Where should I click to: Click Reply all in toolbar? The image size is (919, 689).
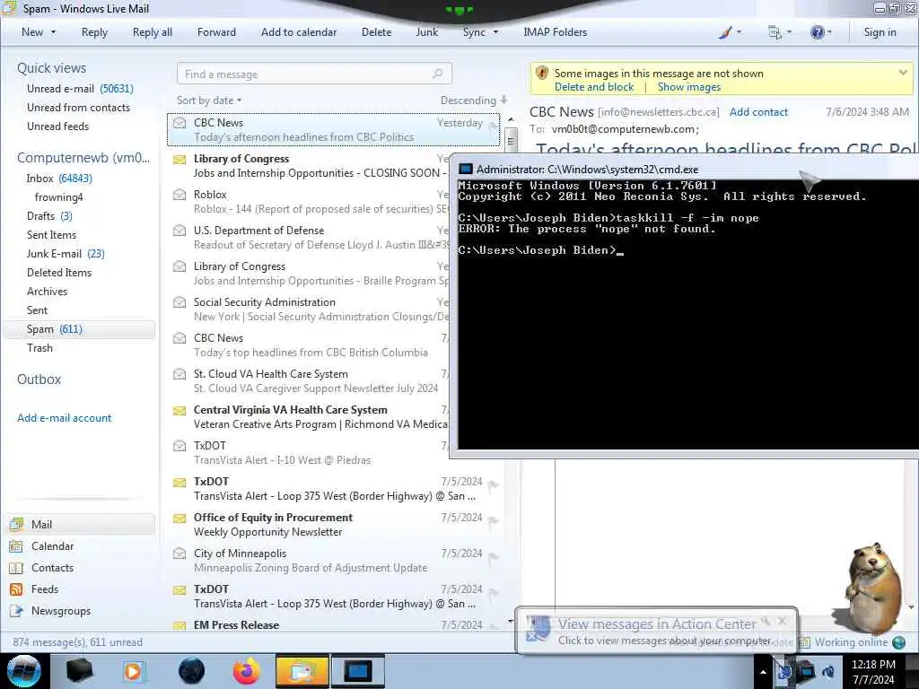pos(153,32)
